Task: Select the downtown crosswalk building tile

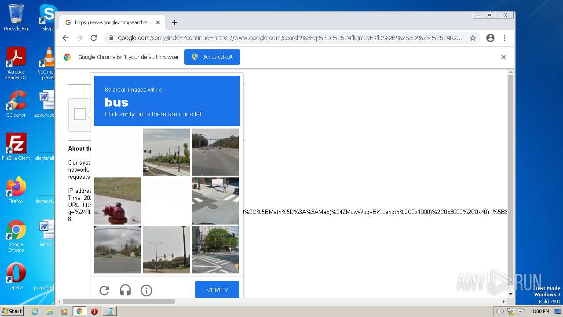Action: coord(215,250)
